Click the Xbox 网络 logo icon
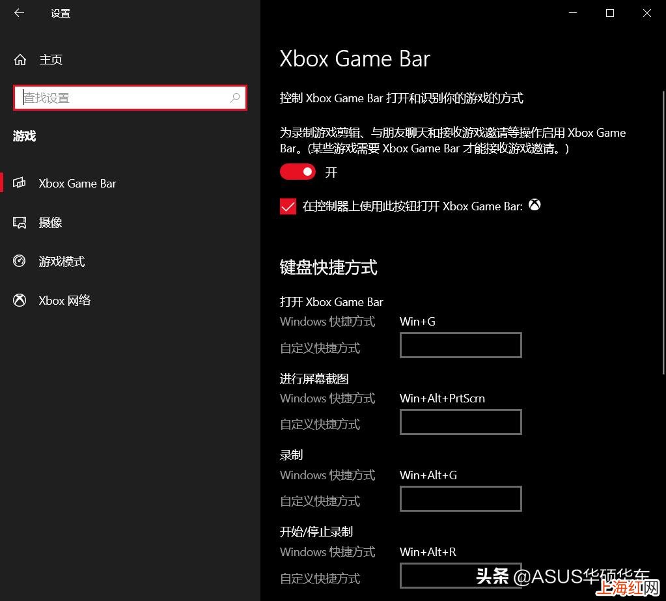The width and height of the screenshot is (666, 601). pyautogui.click(x=20, y=300)
